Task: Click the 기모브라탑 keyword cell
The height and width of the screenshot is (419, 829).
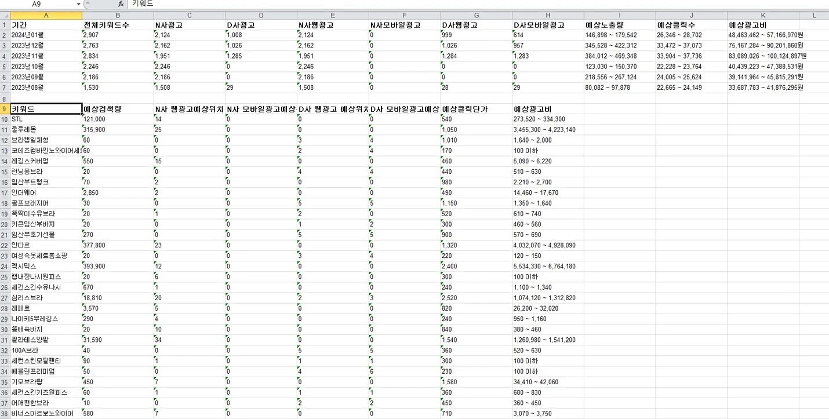Action: [46, 382]
